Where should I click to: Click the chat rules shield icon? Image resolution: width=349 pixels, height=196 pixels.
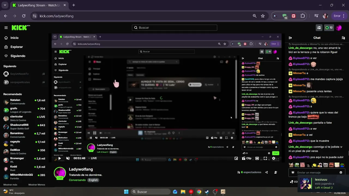293,172
